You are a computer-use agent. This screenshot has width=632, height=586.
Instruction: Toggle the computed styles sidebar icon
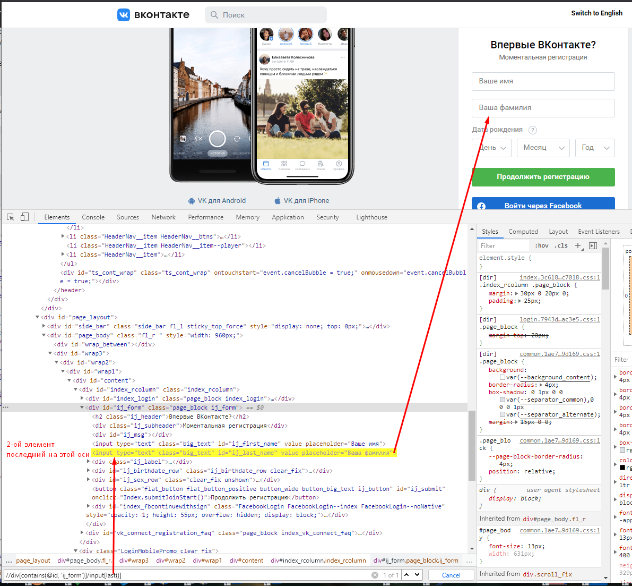tap(593, 245)
